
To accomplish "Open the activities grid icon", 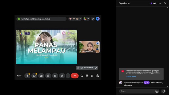I will [92, 76].
